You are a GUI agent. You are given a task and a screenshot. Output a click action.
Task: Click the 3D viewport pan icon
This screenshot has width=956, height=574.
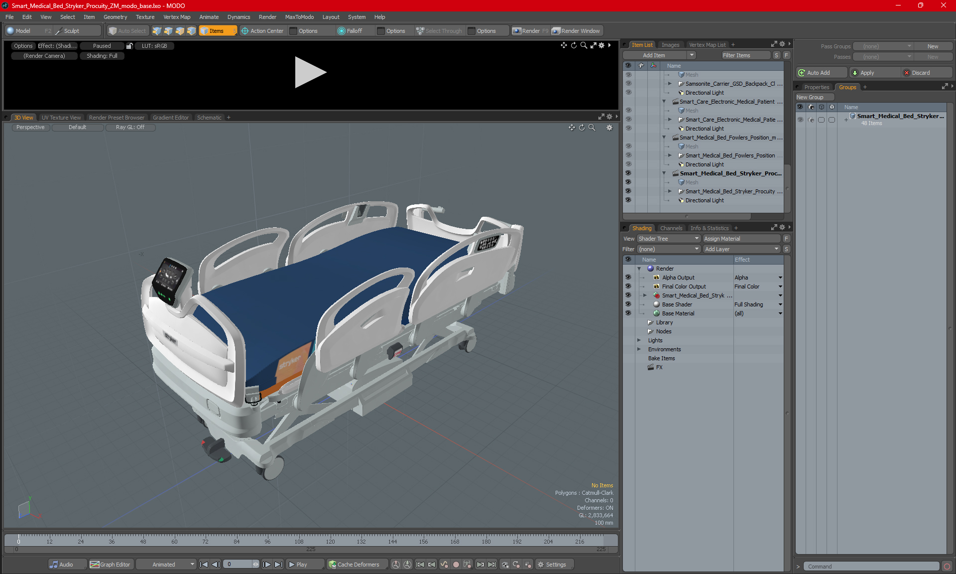[x=572, y=128]
